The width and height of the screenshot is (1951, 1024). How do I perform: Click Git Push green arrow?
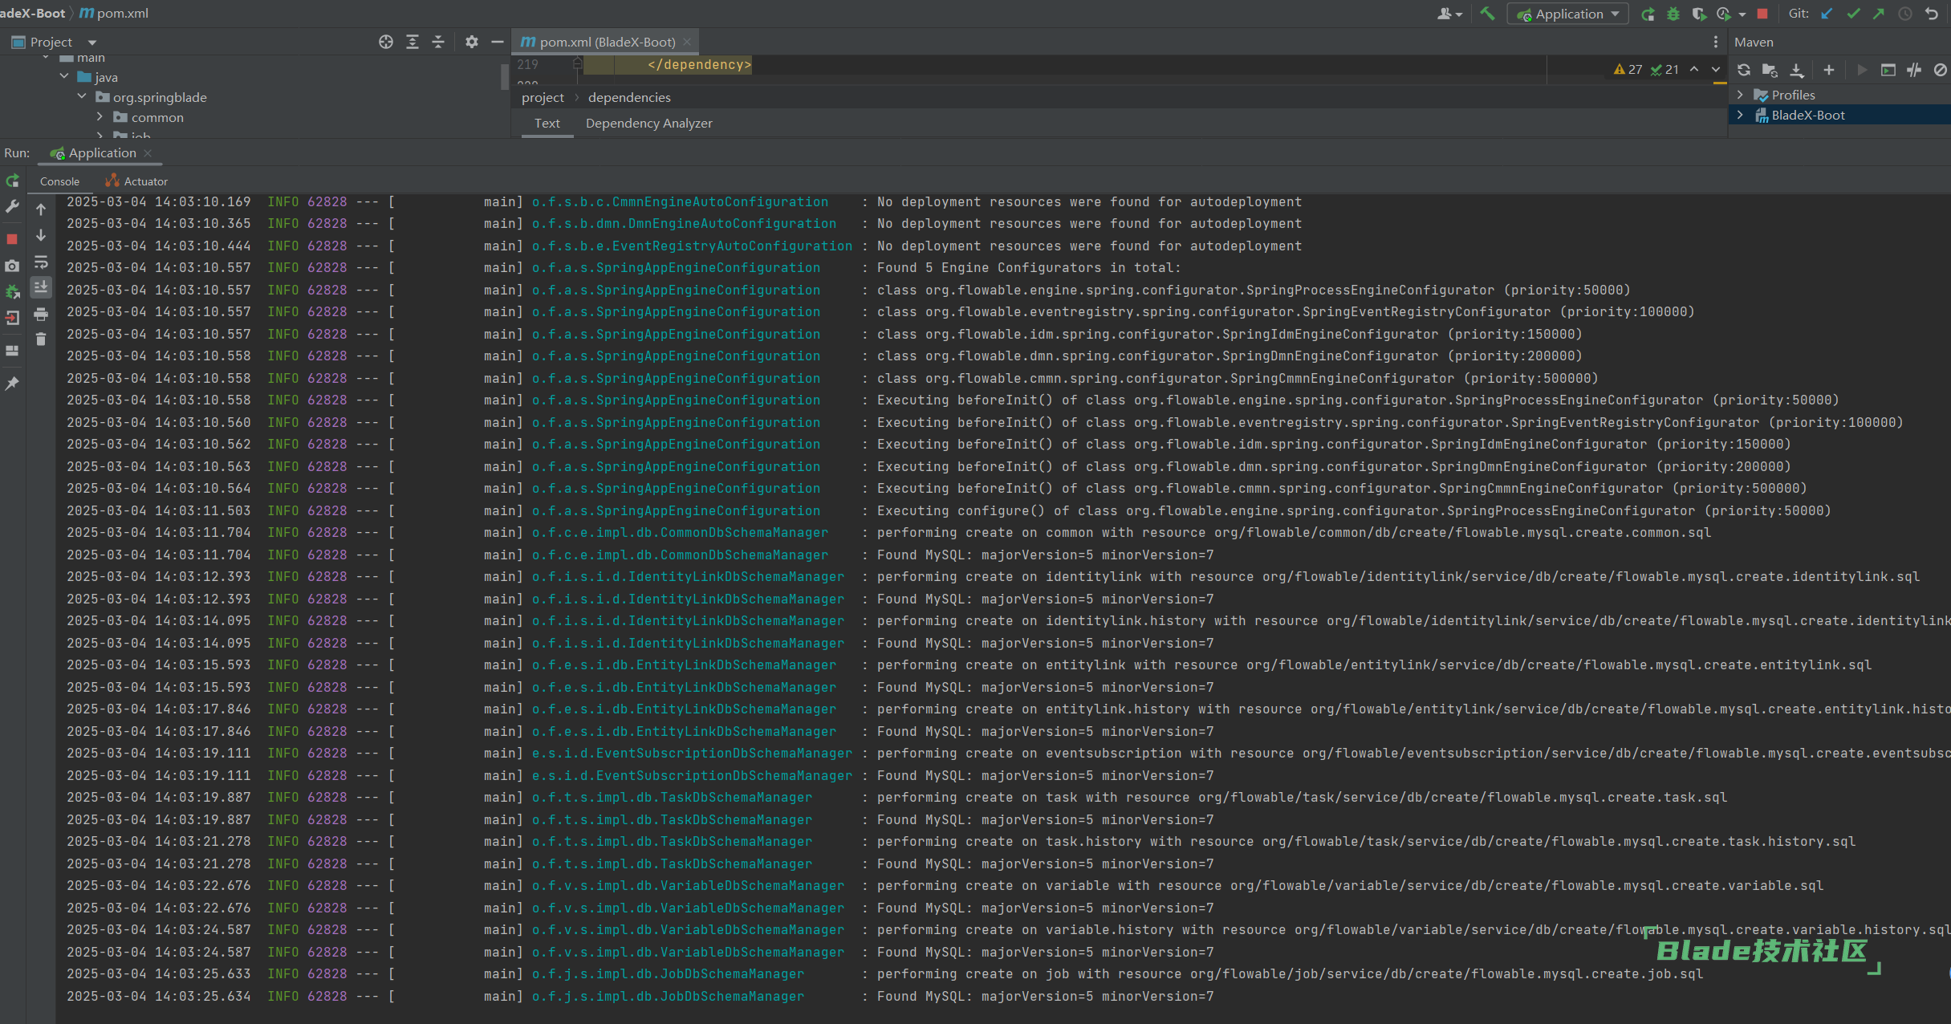[x=1879, y=14]
